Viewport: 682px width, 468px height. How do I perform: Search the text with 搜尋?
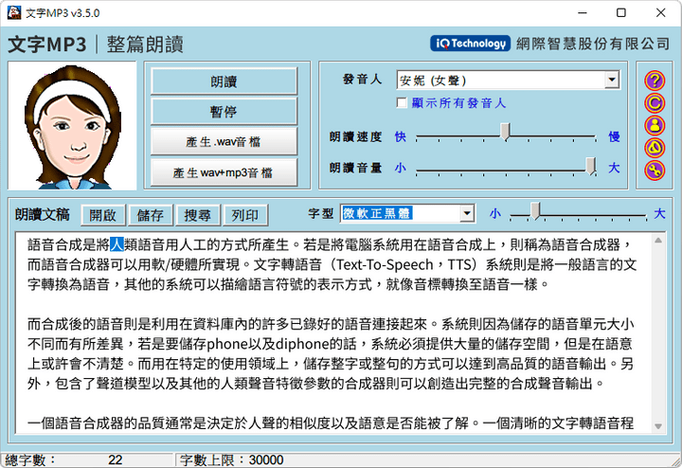point(197,215)
